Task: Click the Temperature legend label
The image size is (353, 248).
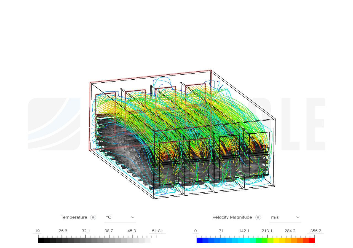Action: [74, 217]
